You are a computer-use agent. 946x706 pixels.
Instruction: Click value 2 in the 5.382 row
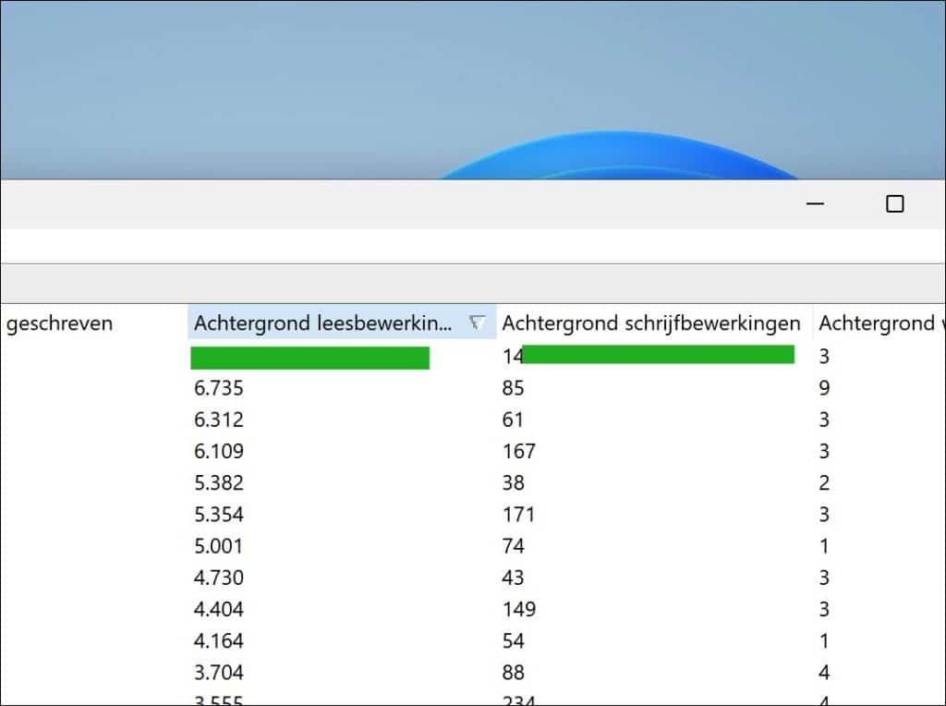coord(824,482)
